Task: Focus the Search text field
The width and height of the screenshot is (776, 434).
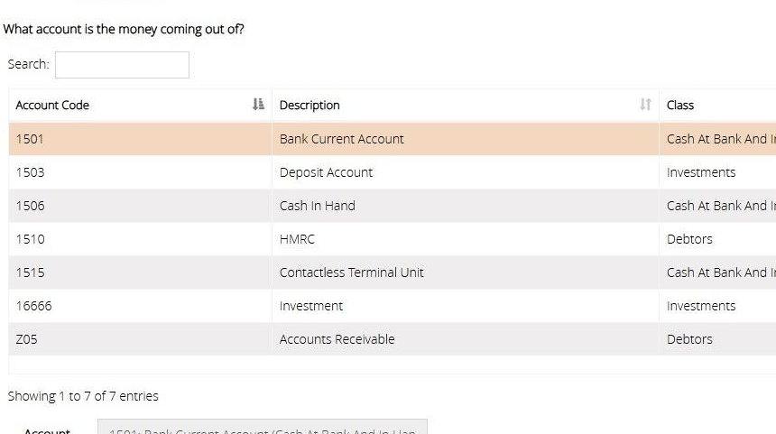Action: pyautogui.click(x=122, y=65)
